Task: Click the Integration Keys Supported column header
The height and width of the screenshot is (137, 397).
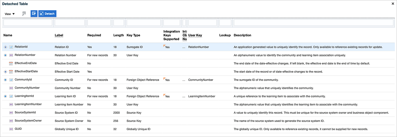Action: tap(171, 35)
